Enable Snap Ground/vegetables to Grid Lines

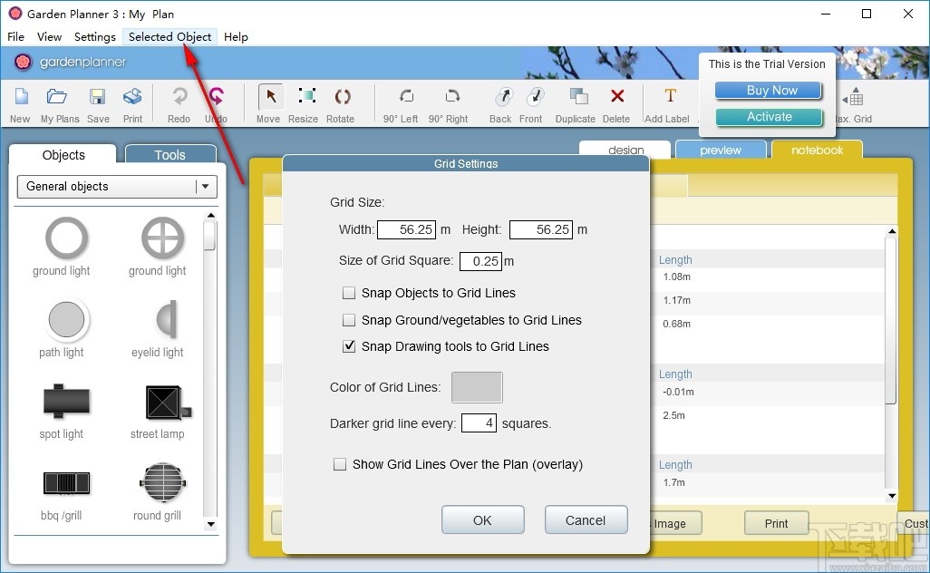point(349,320)
